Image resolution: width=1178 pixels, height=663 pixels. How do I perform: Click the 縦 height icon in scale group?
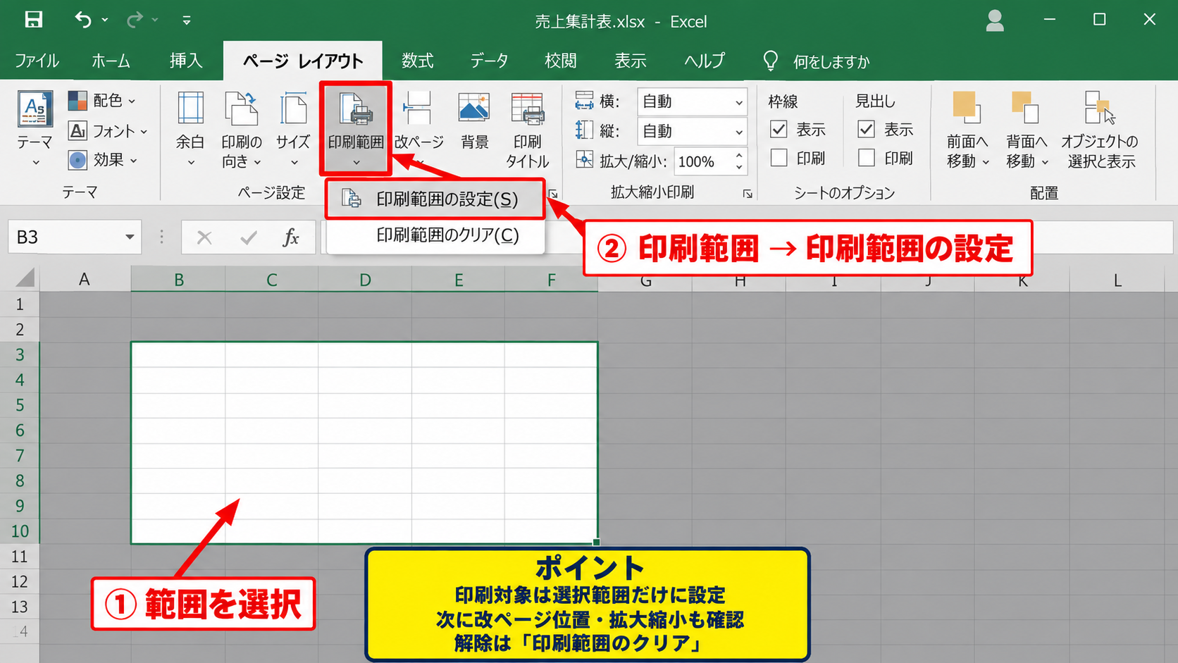(584, 130)
